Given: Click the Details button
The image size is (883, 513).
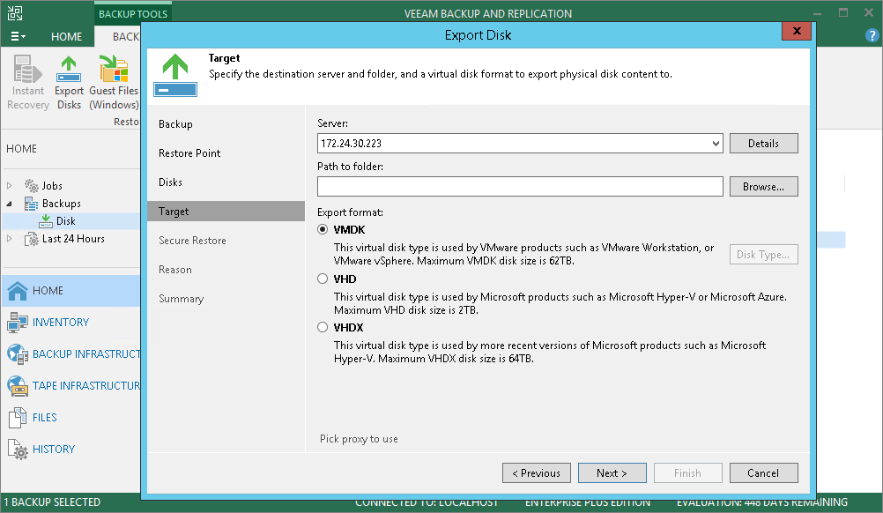Looking at the screenshot, I should point(764,144).
